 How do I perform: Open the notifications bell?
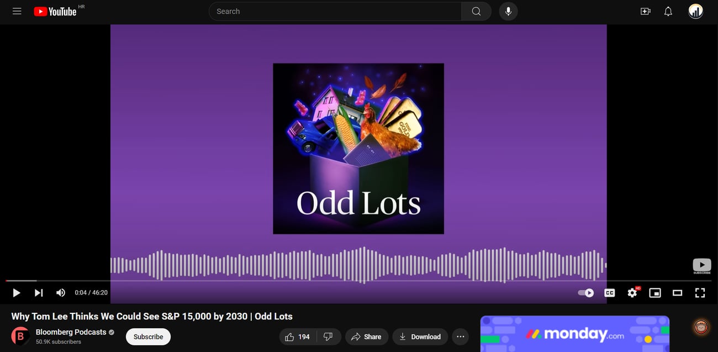coord(668,11)
